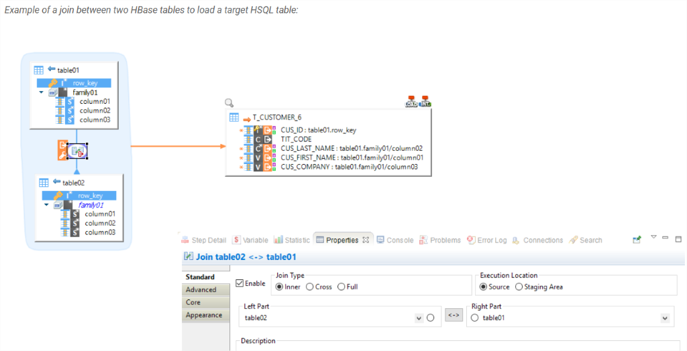Click the LOAD template icon
The image size is (687, 351).
pos(411,102)
